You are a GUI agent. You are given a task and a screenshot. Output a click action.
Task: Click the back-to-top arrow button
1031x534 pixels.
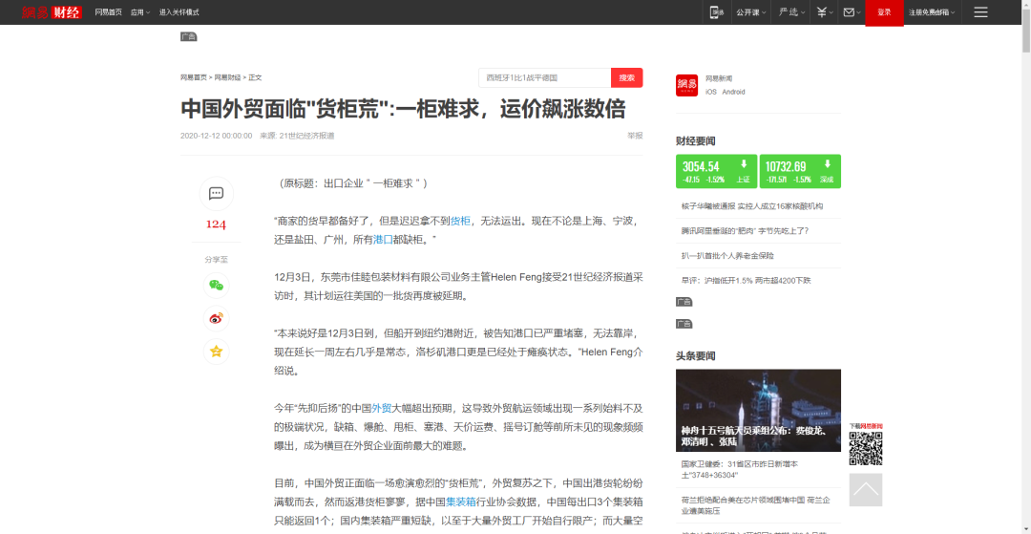point(865,490)
